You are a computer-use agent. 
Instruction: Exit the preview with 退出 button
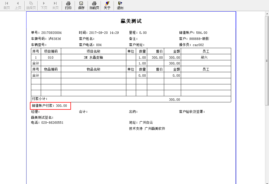pyautogui.click(x=120, y=5)
